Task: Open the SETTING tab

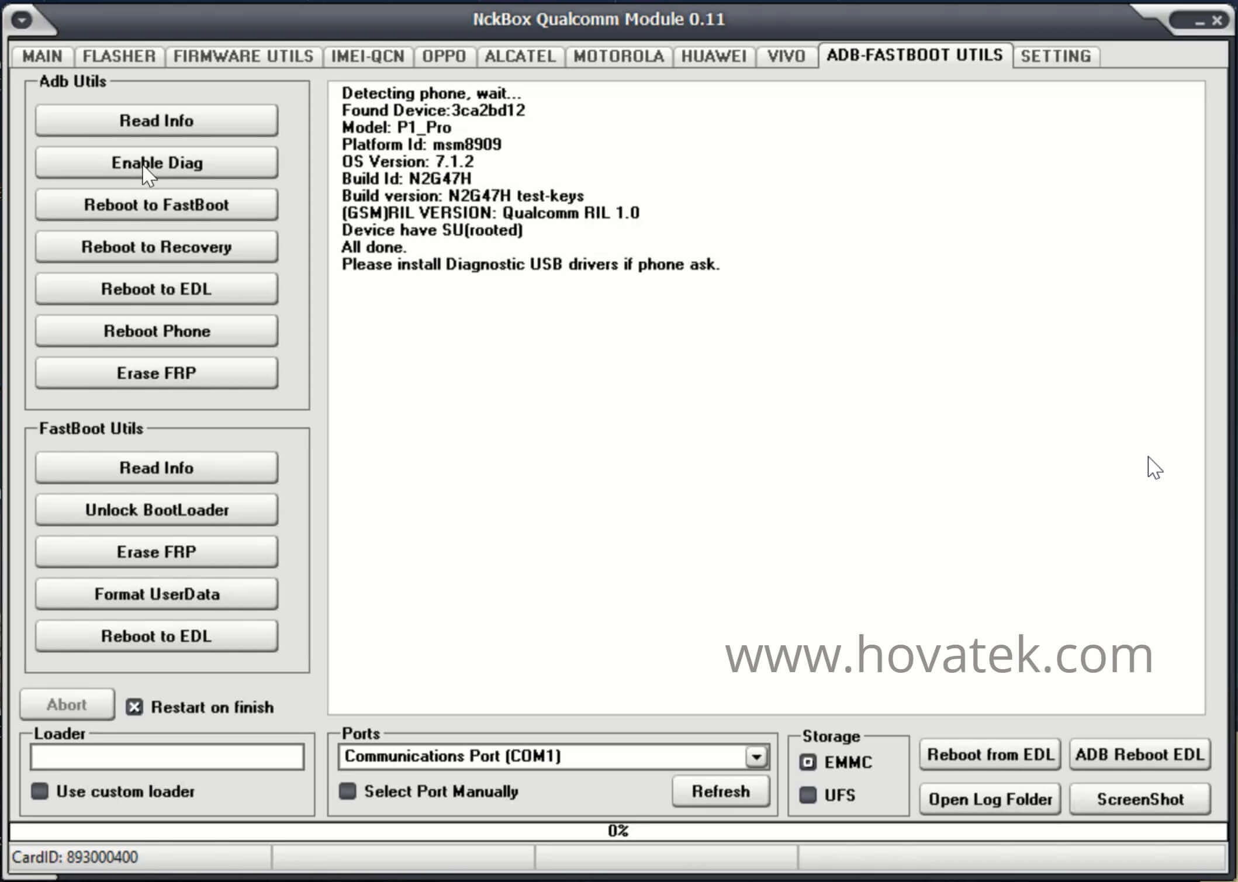Action: 1056,56
